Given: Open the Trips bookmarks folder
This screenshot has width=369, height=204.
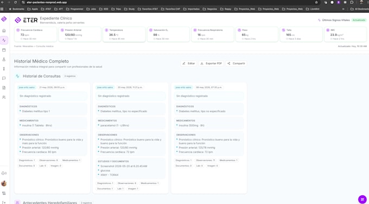Looking at the screenshot, I should 117,9.
